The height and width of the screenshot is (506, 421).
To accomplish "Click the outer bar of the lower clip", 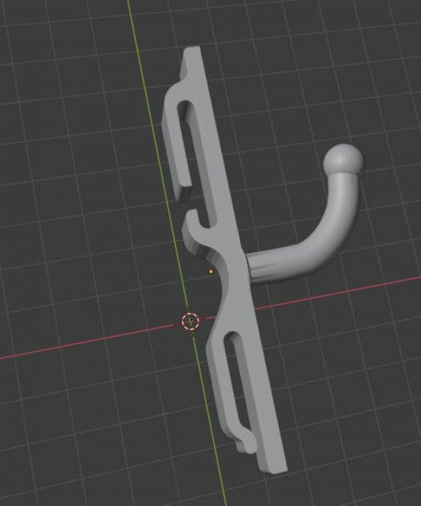I will point(223,387).
